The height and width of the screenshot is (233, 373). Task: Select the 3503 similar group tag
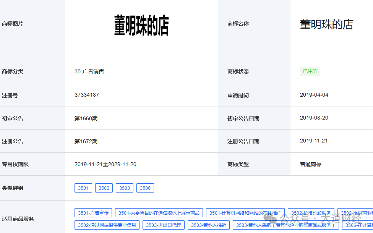pos(124,188)
